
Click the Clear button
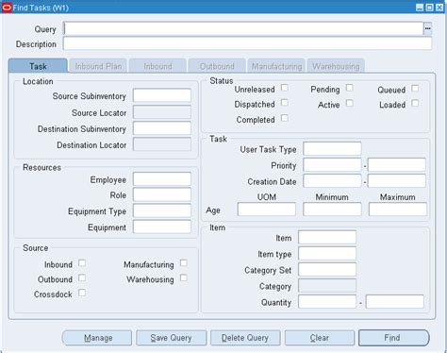coord(320,338)
